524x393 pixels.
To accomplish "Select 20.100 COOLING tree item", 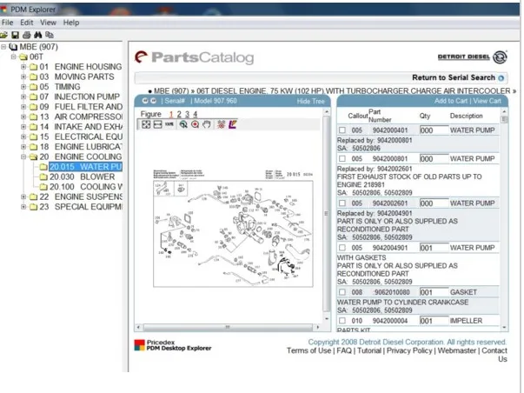I will 86,187.
